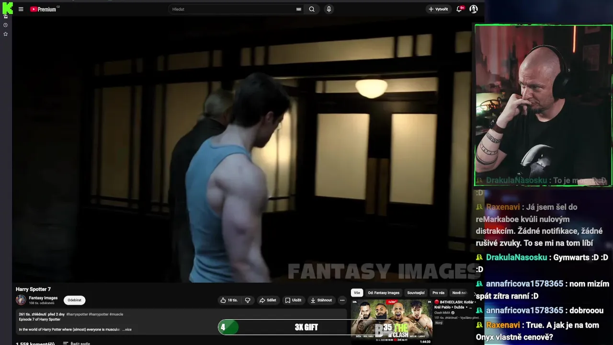Click the Harry Spotter video player
Image resolution: width=613 pixels, height=345 pixels.
pyautogui.click(x=242, y=149)
